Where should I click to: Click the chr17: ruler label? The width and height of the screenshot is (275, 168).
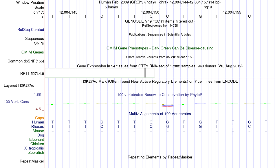[x=39, y=12]
